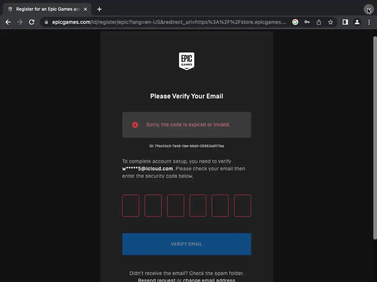The width and height of the screenshot is (377, 282).
Task: Open Chrome's three-dot menu
Action: (369, 22)
